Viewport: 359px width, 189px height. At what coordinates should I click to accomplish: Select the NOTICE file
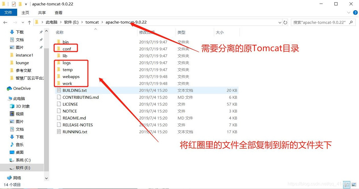tap(70, 111)
